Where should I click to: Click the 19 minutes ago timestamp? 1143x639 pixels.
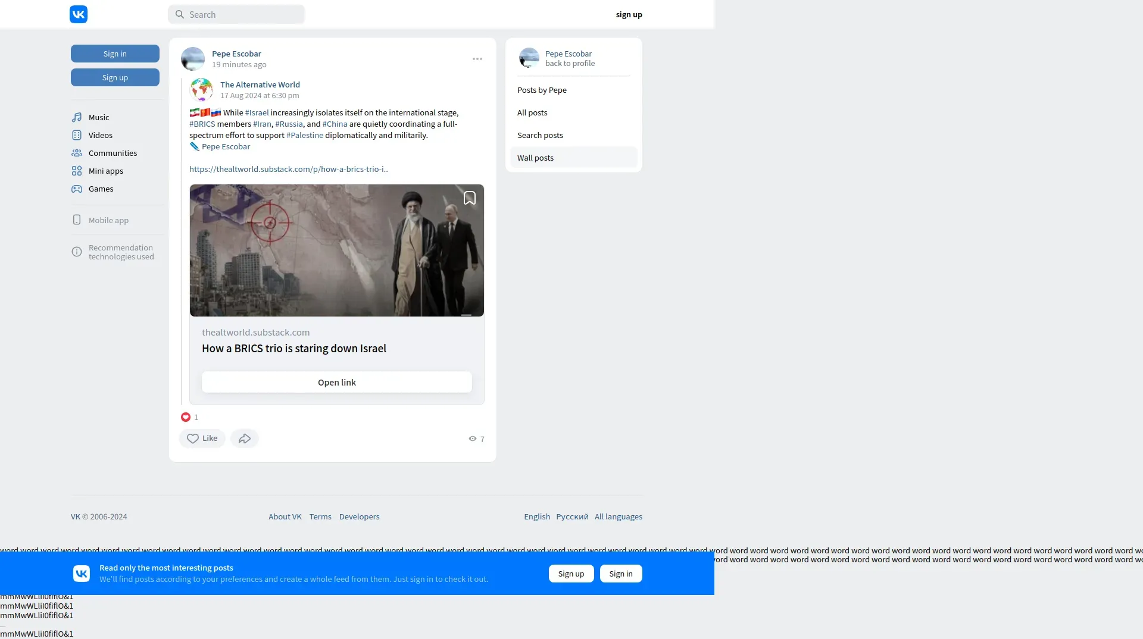click(239, 64)
